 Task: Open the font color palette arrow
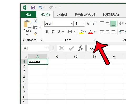click(x=95, y=32)
